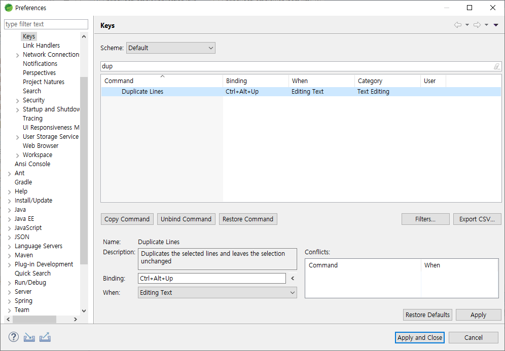Click tree scrollbar up arrow

[x=84, y=36]
